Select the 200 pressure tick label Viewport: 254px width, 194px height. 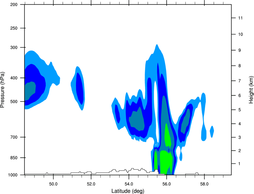(x=14, y=4)
